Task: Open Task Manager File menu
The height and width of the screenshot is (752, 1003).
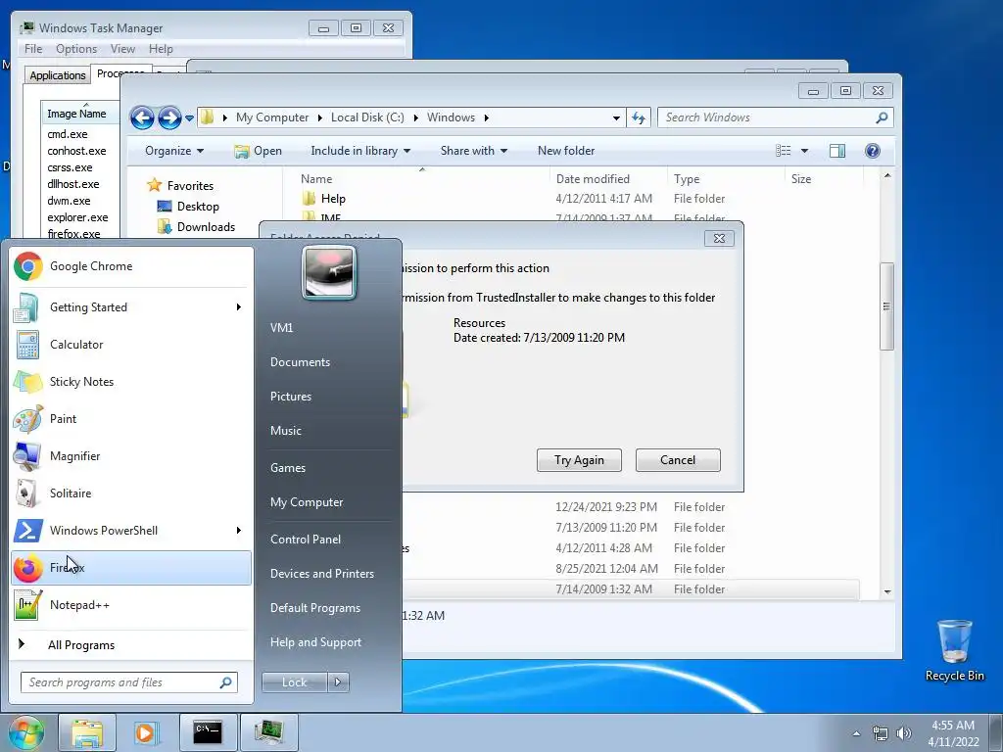Action: 33,49
